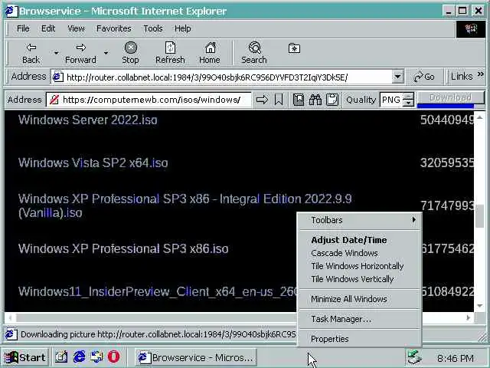Click the Browservice bookmark icon
This screenshot has height=368, width=490.
click(279, 100)
